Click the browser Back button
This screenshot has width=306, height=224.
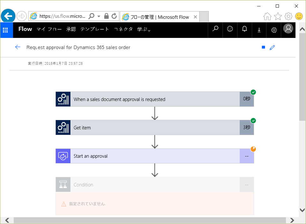[x=8, y=16]
